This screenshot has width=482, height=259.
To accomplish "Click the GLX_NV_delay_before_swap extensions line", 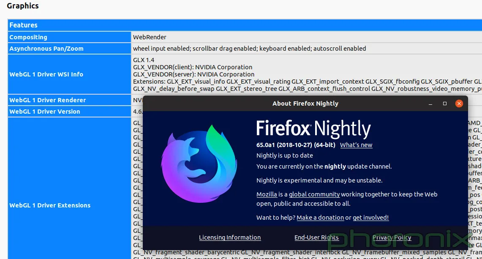I will (x=308, y=89).
